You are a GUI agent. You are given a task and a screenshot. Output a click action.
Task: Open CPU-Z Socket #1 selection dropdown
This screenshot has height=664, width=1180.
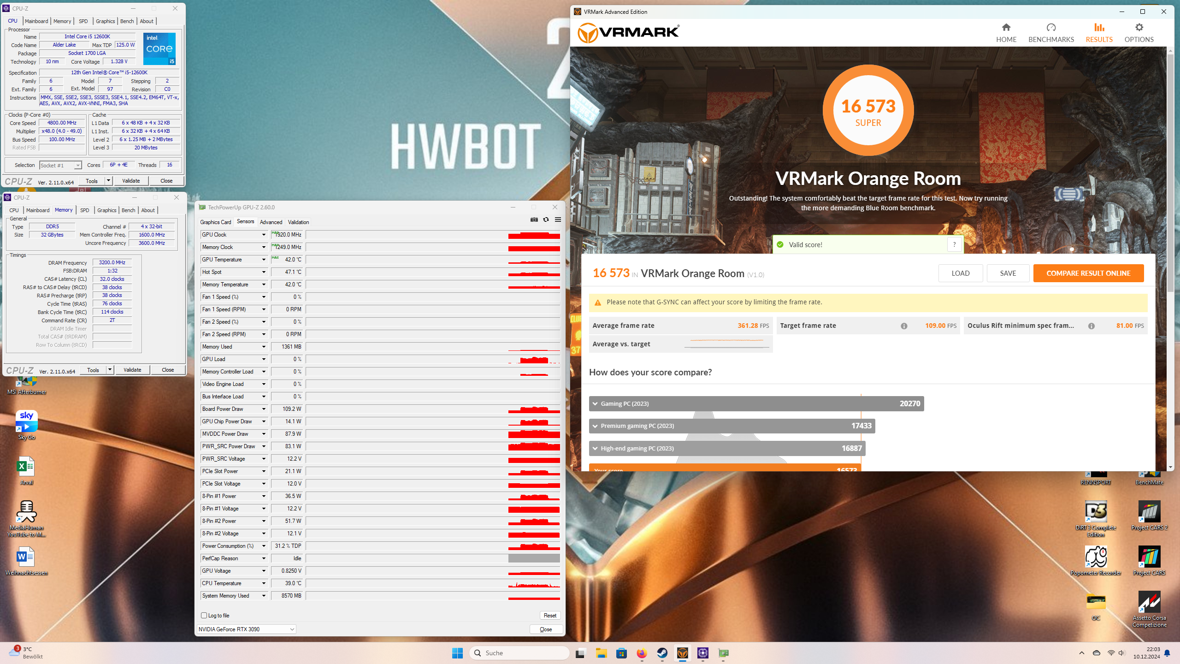(60, 165)
